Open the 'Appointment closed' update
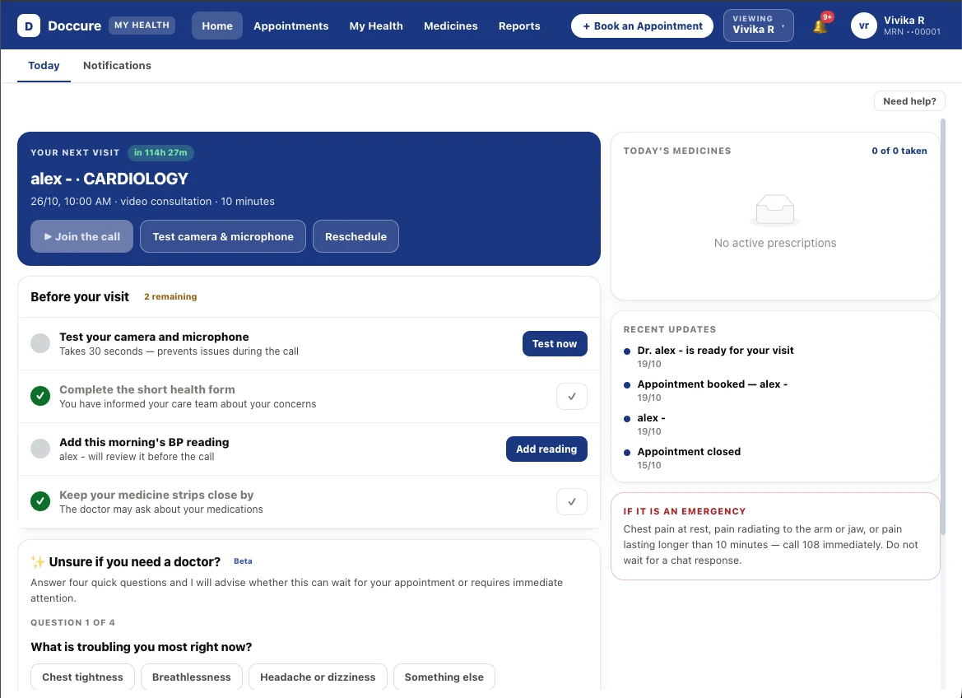This screenshot has width=962, height=698. pyautogui.click(x=689, y=452)
